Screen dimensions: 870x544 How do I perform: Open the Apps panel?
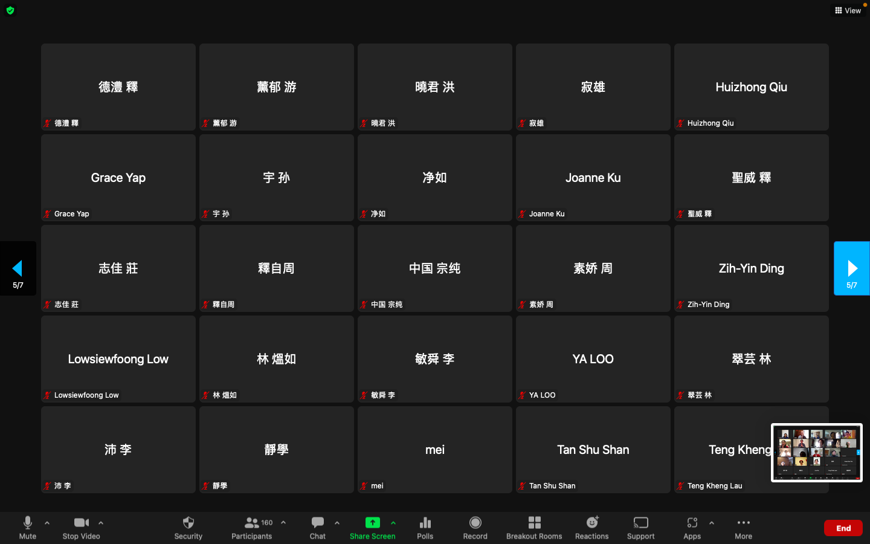coord(692,527)
